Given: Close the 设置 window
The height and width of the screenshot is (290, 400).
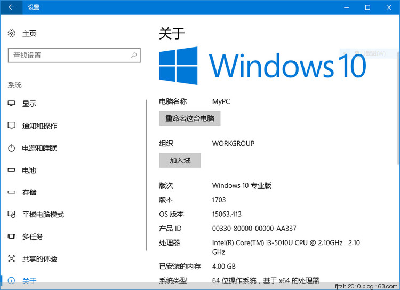Looking at the screenshot, I should tap(388, 7).
